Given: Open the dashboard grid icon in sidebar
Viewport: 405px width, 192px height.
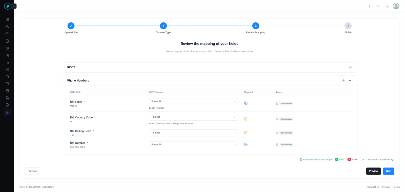Looking at the screenshot, I should (7, 19).
